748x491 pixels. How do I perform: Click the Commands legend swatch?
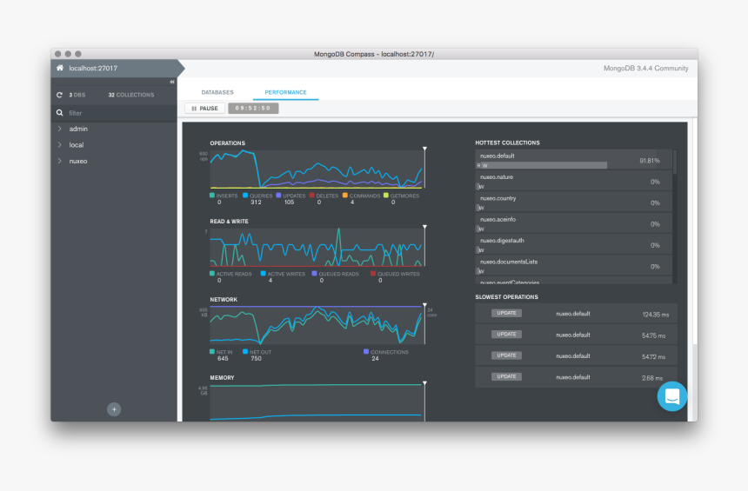point(345,195)
